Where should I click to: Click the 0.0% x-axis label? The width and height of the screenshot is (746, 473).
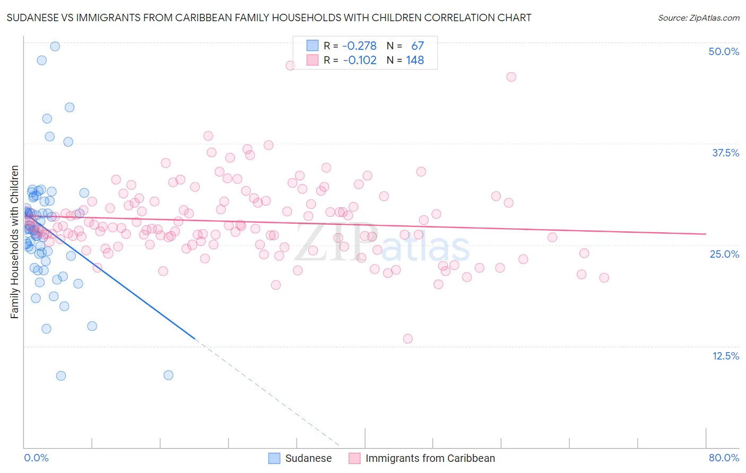[x=36, y=458]
